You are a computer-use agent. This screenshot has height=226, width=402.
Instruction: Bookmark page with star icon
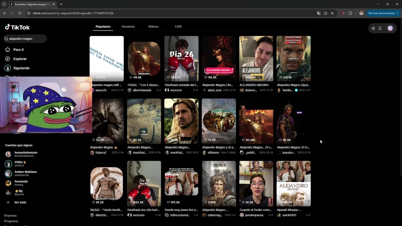(332, 13)
